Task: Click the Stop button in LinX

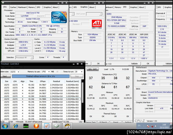Action: point(77,76)
